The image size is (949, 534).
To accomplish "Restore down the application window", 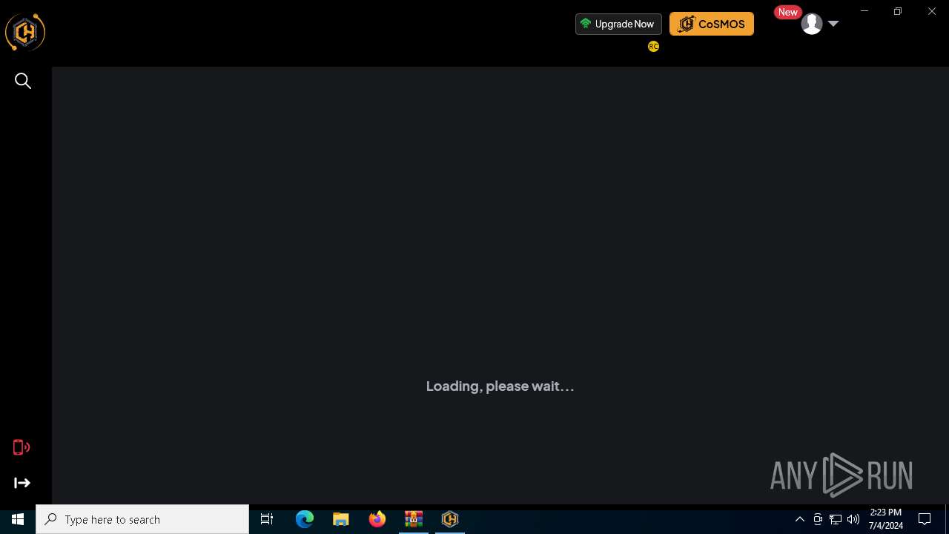I will pos(898,11).
